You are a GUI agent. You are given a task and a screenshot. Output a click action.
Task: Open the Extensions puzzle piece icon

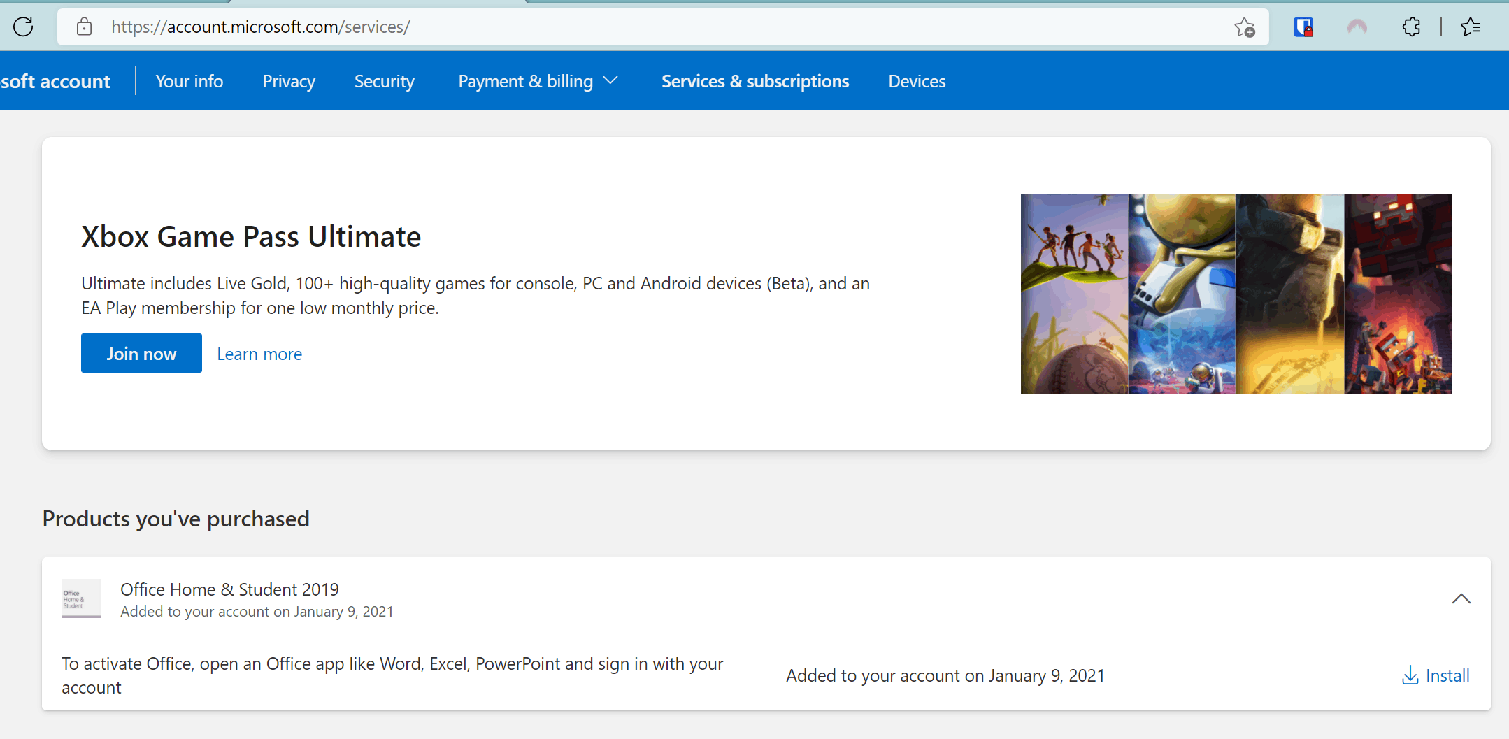pos(1411,27)
